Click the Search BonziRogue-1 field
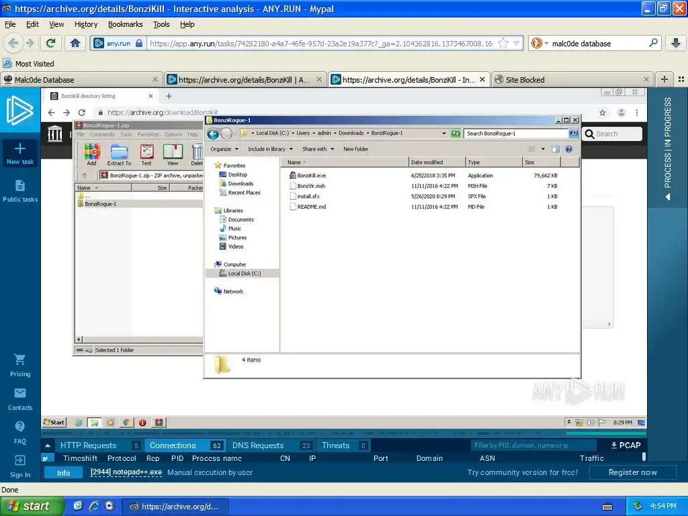The width and height of the screenshot is (688, 516). 515,134
